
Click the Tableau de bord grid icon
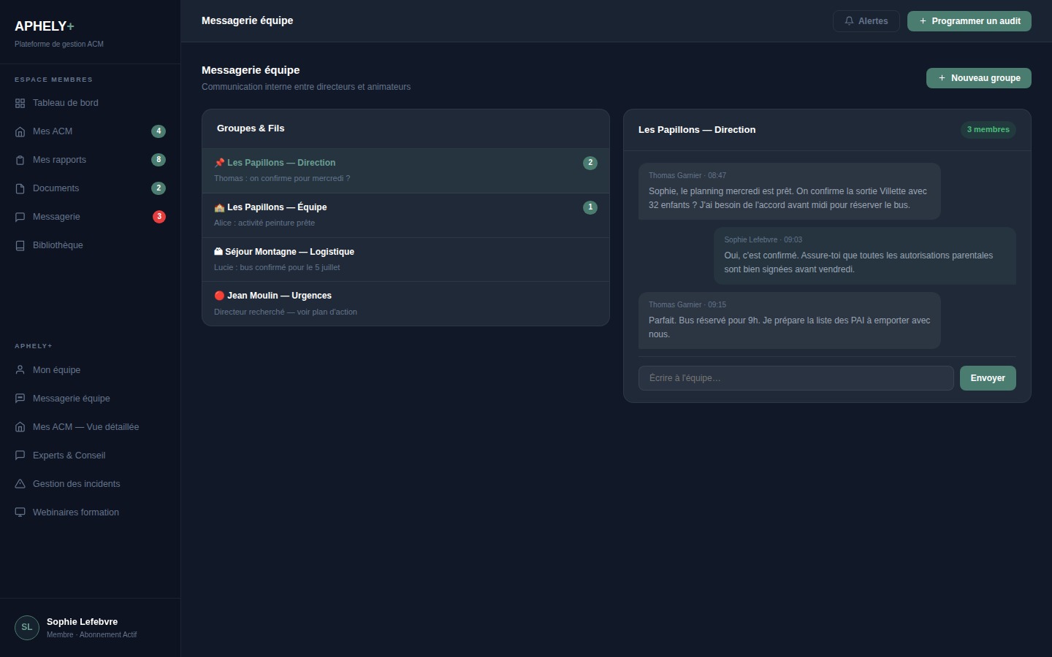(20, 103)
